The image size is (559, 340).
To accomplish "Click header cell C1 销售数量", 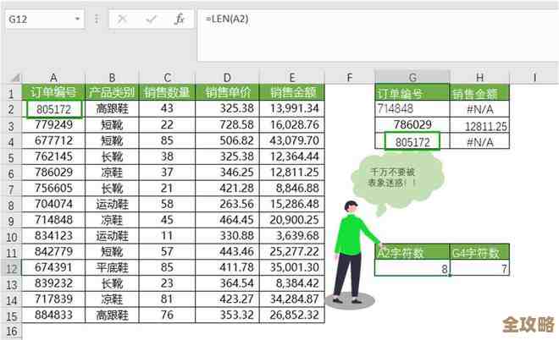I will tap(167, 92).
